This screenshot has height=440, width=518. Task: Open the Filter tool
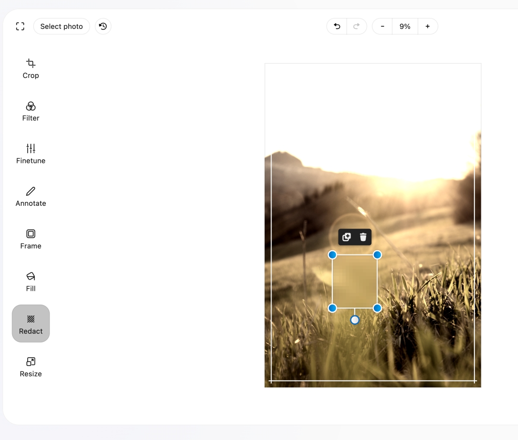31,111
